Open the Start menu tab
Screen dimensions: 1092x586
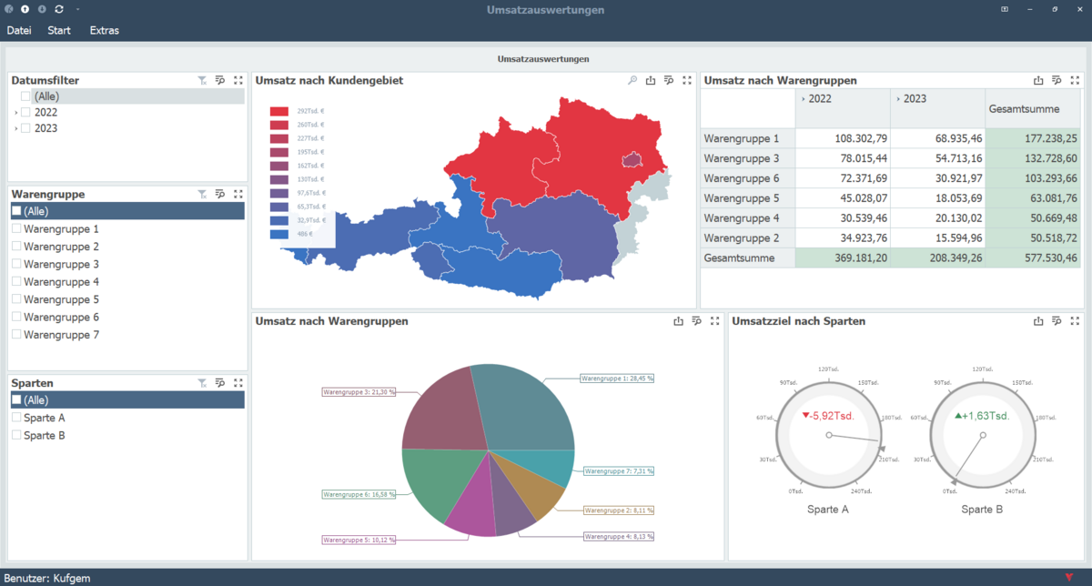[59, 30]
